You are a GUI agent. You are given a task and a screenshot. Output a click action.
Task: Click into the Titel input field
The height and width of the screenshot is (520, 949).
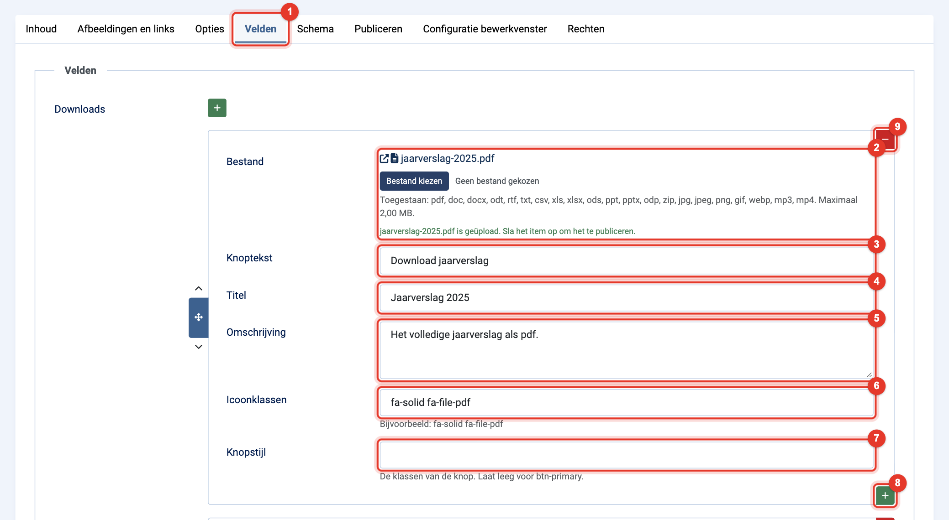(627, 298)
